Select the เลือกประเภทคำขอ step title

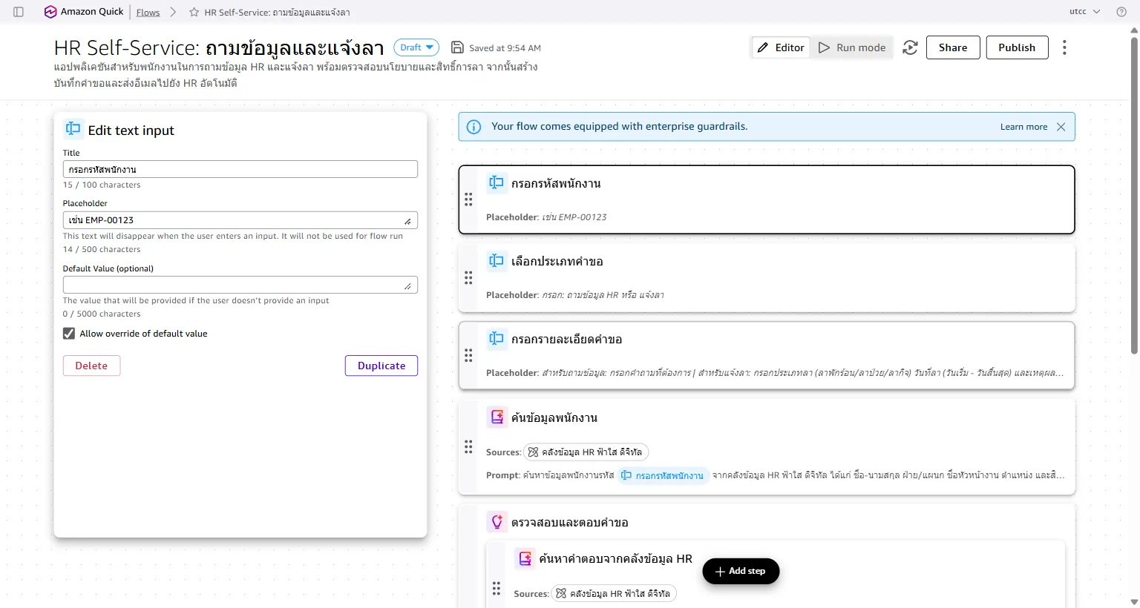coord(557,261)
